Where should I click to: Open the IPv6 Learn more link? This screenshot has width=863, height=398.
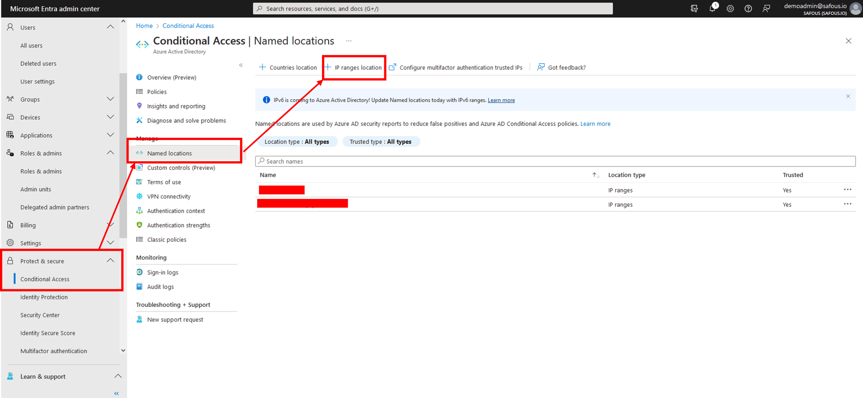point(501,100)
